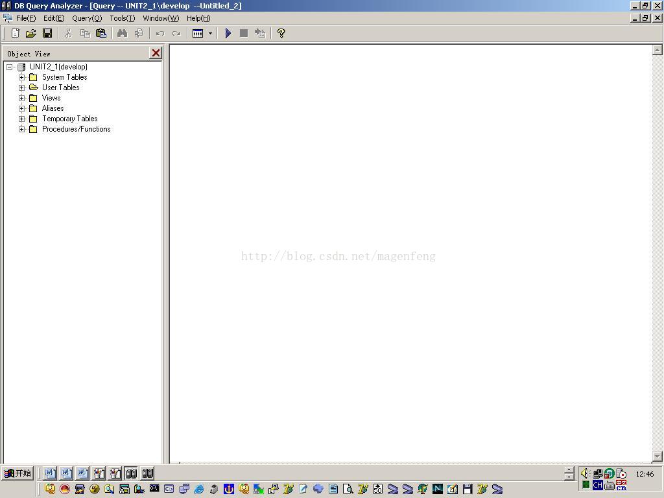Switch to third Word taskbar button
Image resolution: width=664 pixels, height=498 pixels.
82,473
